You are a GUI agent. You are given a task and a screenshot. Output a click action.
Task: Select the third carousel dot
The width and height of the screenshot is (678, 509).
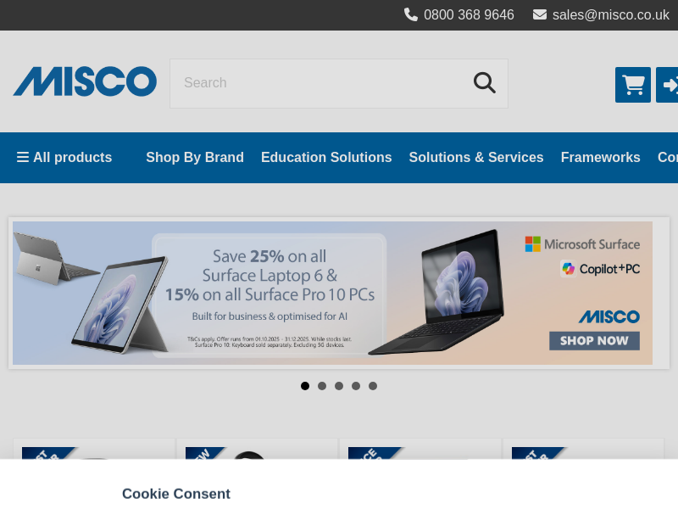[x=338, y=386]
